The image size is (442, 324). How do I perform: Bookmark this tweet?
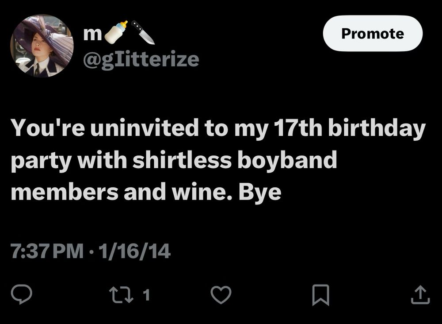[321, 295]
